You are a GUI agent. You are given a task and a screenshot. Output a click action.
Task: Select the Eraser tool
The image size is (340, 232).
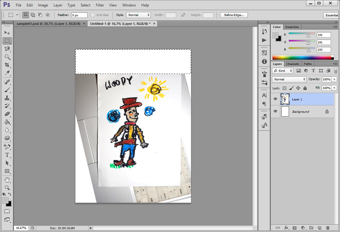[x=7, y=114]
